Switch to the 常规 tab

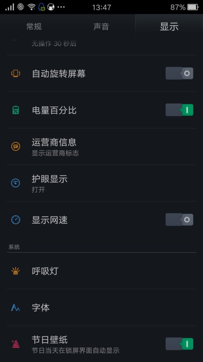(x=34, y=27)
